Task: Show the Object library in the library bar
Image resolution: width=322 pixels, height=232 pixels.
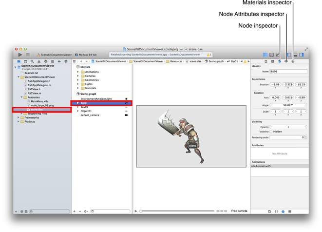Action: click(x=283, y=212)
